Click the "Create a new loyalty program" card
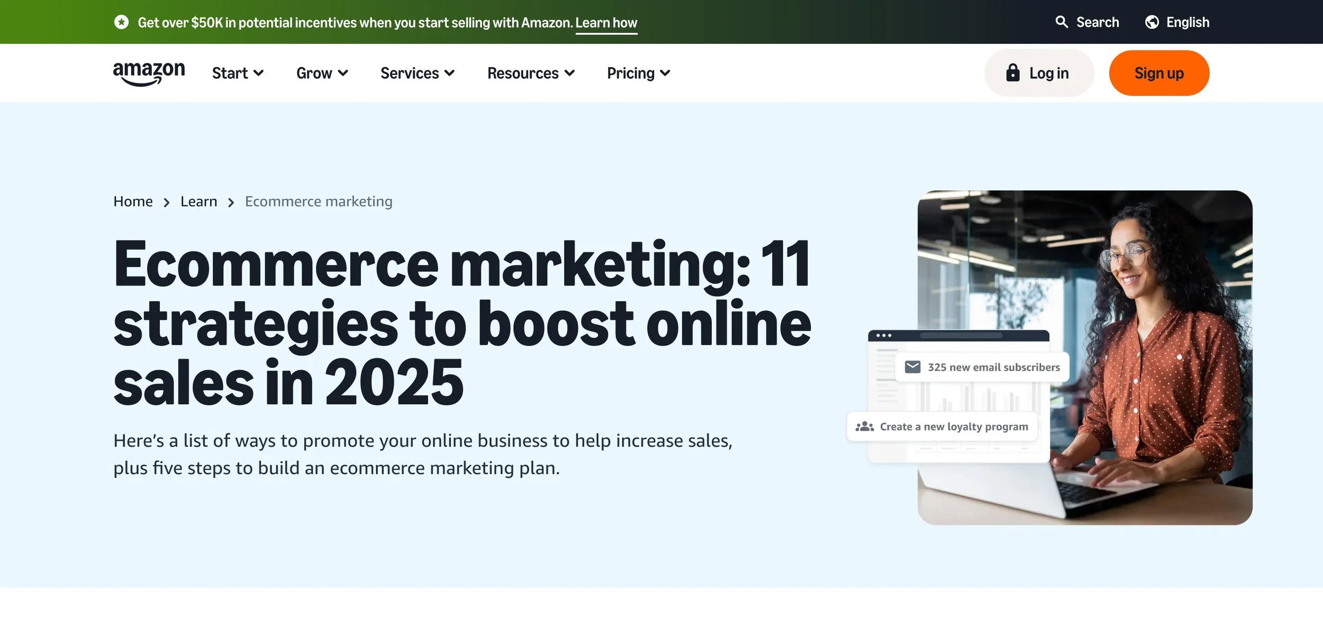 [942, 426]
